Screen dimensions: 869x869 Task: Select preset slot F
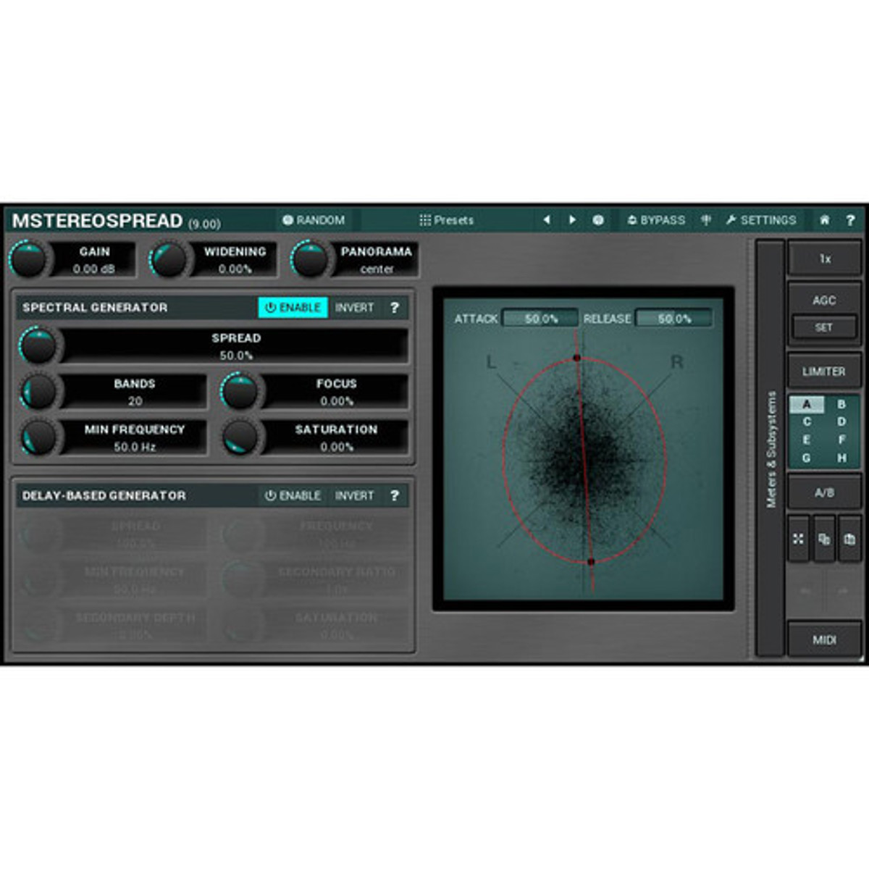841,440
